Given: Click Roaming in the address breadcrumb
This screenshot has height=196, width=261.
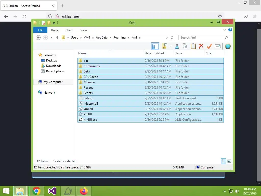Looking at the screenshot, I should [120, 38].
